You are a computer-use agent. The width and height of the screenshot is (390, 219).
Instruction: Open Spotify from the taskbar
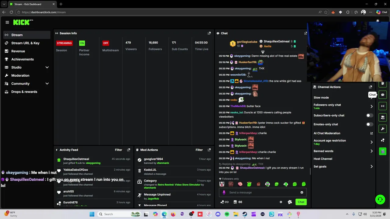point(227,214)
